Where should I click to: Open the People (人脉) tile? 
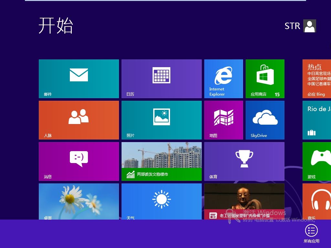(79, 120)
